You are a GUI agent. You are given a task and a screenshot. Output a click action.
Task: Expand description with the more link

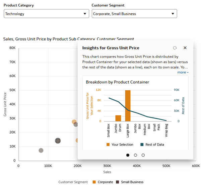[x=183, y=72]
